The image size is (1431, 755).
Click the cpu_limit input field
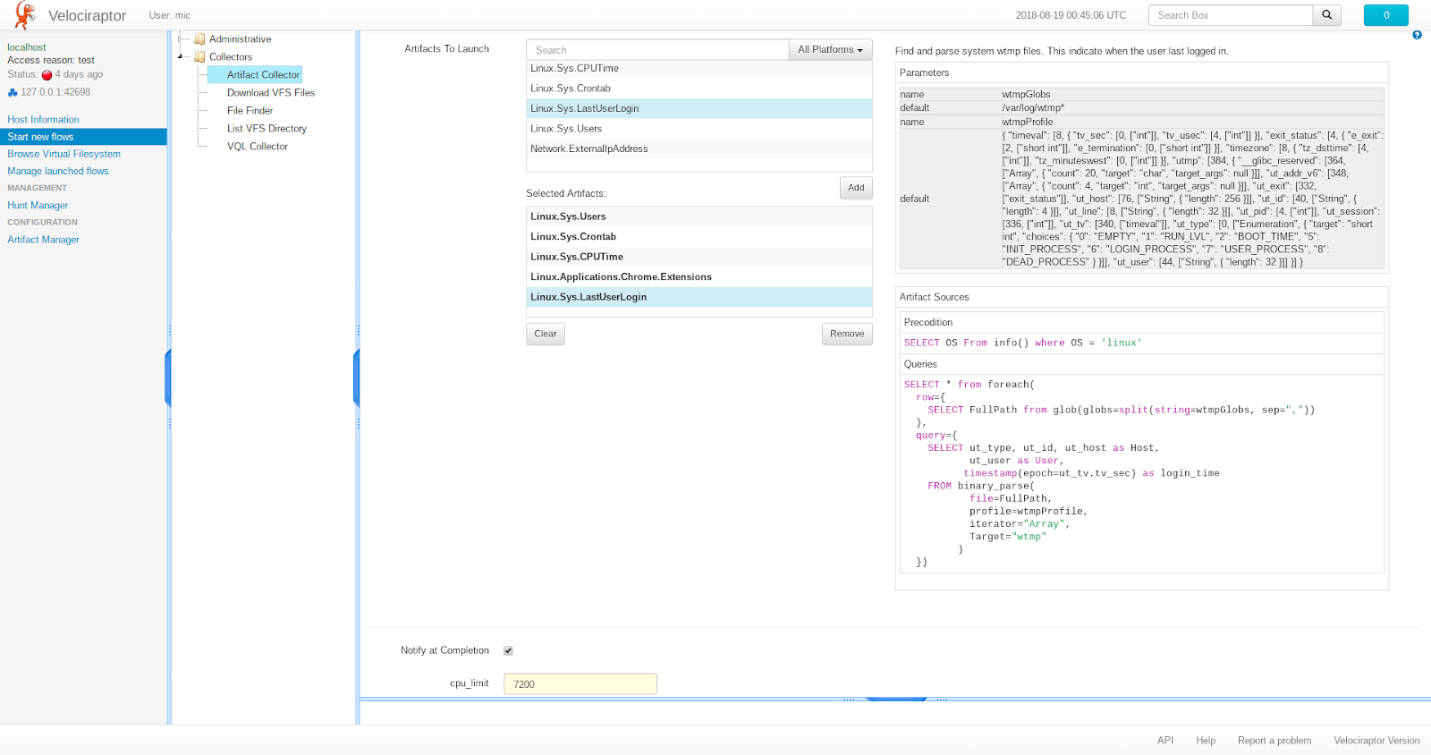pos(580,684)
